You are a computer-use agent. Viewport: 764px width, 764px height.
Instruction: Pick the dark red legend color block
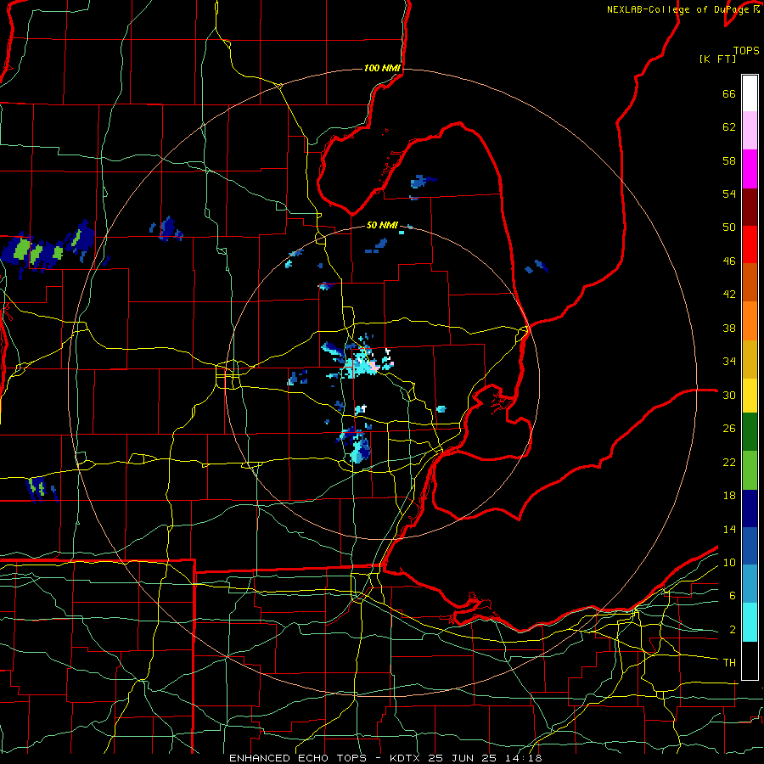[750, 207]
